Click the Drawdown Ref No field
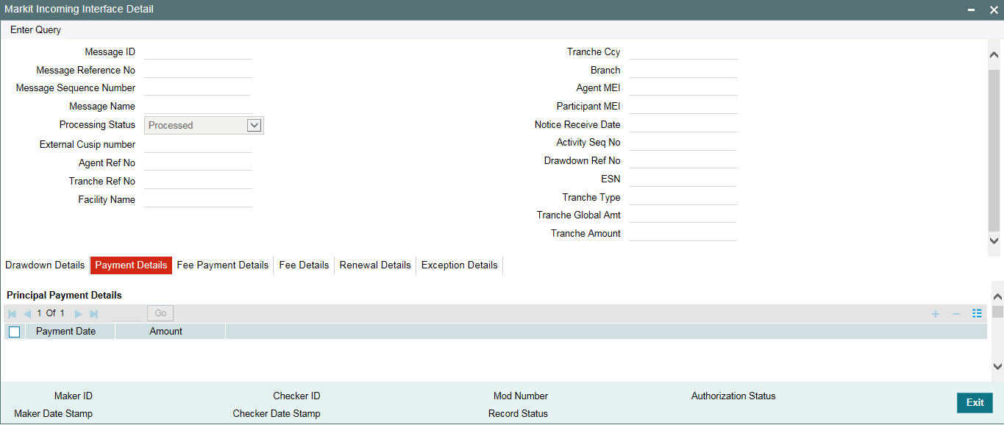 coord(683,160)
